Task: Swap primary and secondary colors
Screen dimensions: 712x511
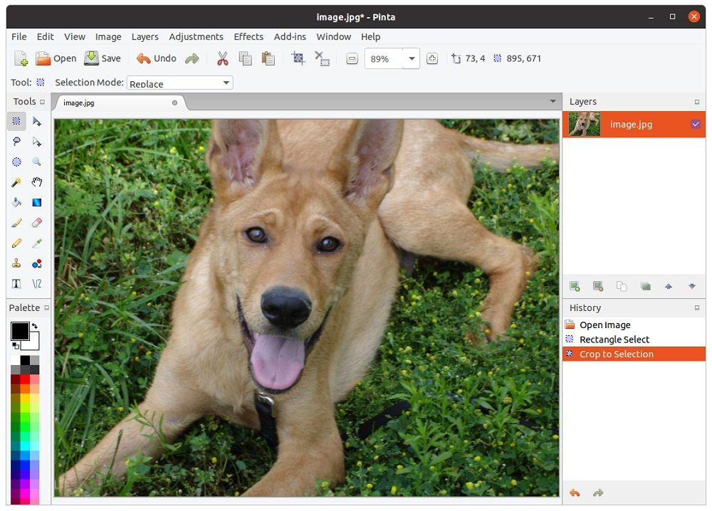Action: coord(35,326)
